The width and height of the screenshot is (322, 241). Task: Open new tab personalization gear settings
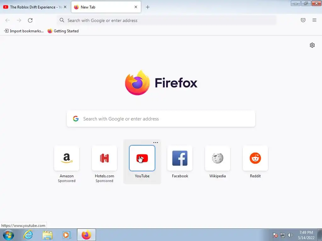pyautogui.click(x=312, y=45)
